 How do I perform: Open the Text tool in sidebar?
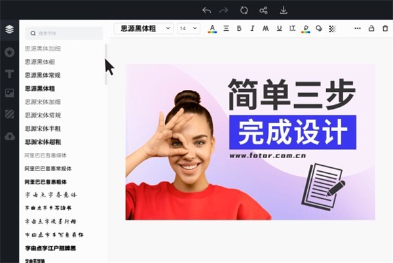[x=10, y=73]
